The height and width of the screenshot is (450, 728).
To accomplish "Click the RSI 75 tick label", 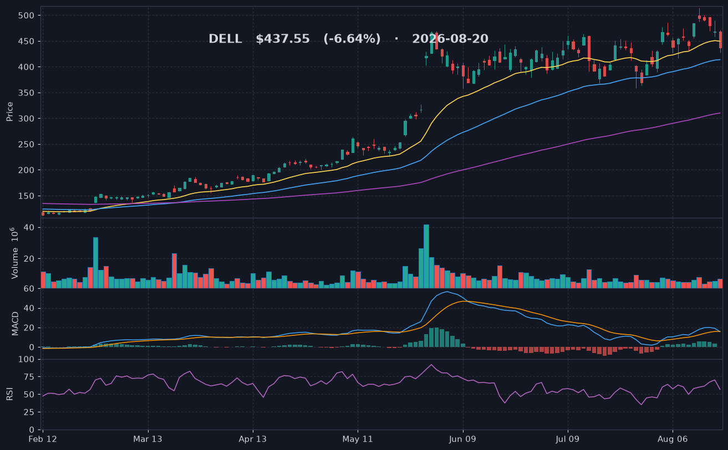I will 29,377.
